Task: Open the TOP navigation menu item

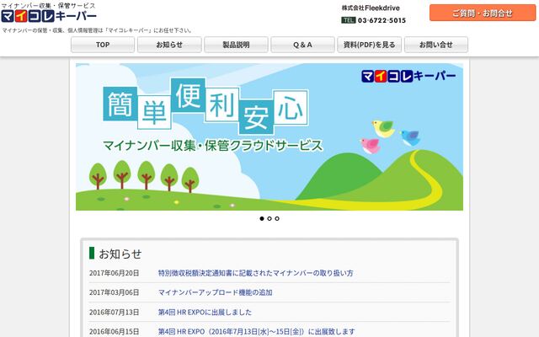Action: pyautogui.click(x=103, y=45)
